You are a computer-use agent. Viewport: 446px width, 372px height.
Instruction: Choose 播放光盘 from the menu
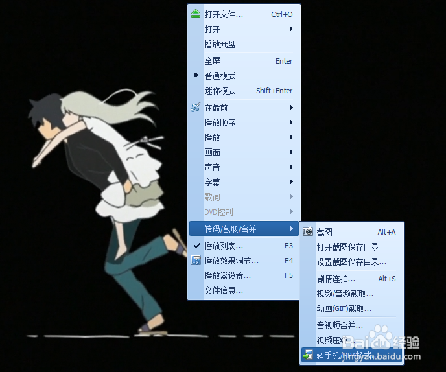tap(243, 44)
